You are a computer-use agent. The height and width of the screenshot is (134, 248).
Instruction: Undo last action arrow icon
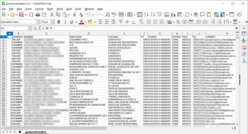click(x=88, y=15)
